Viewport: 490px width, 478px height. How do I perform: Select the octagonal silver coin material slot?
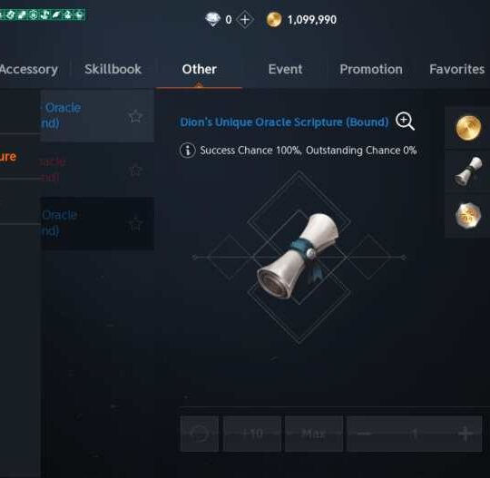(x=468, y=215)
